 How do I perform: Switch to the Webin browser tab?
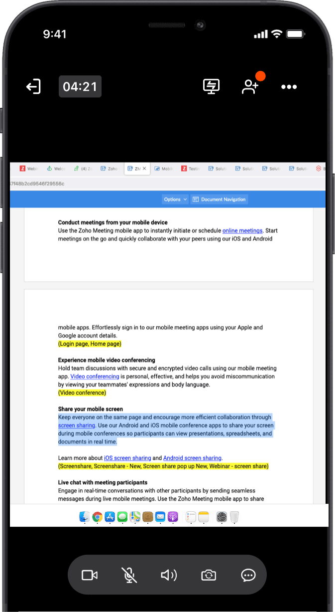(29, 169)
